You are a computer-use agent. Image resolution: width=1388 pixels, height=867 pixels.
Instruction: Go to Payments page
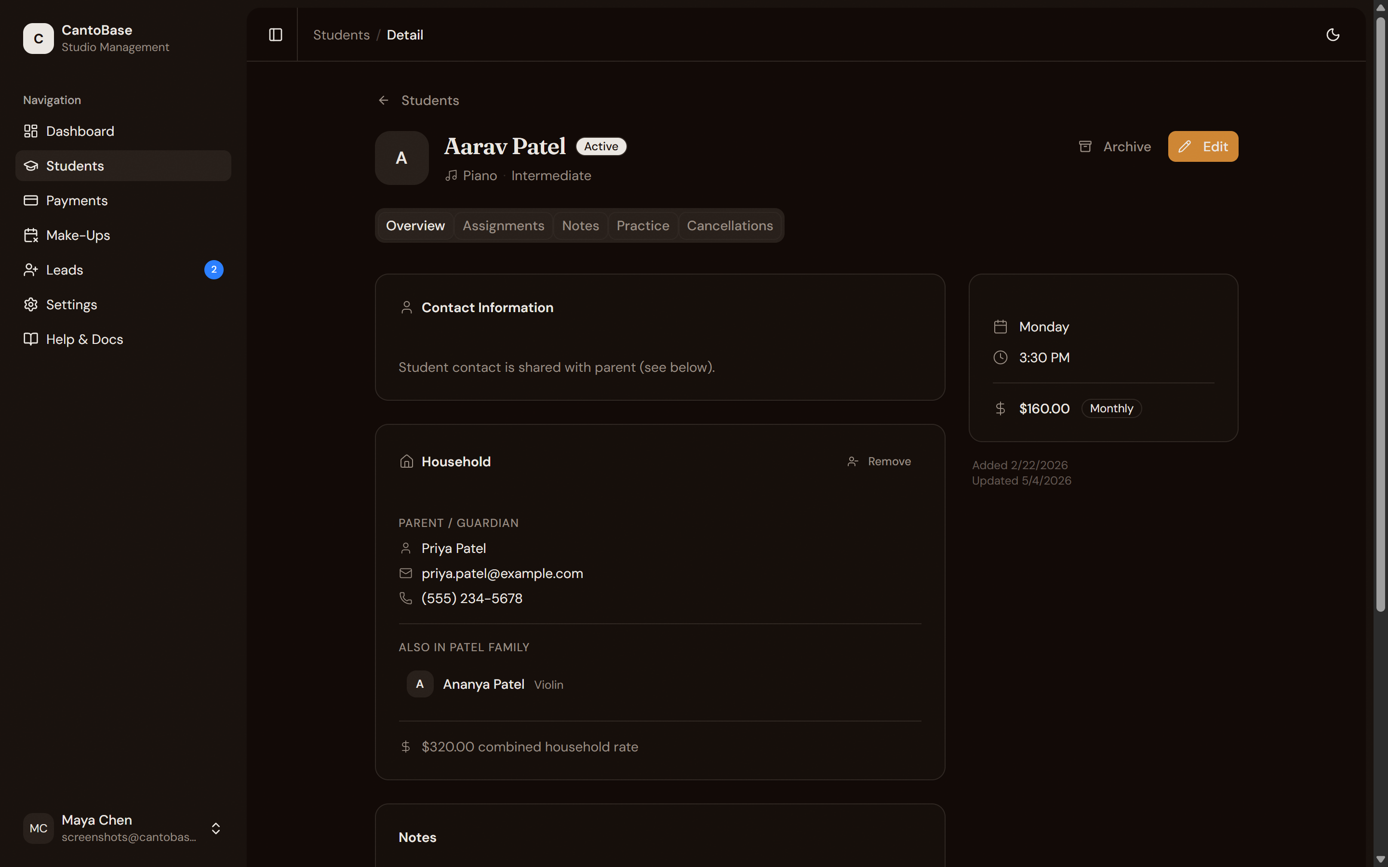(x=123, y=201)
